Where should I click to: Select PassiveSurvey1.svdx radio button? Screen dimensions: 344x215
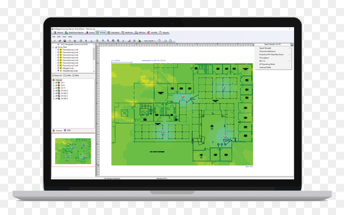tap(58, 50)
